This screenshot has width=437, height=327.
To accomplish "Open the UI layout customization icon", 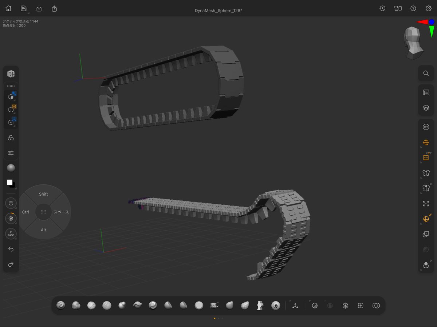I will (398, 8).
